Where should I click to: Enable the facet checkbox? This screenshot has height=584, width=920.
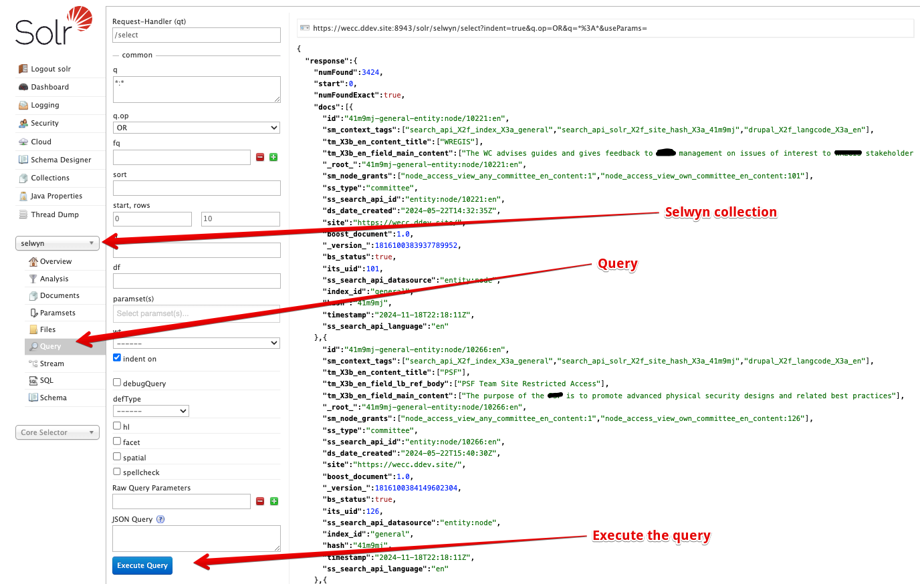[117, 440]
